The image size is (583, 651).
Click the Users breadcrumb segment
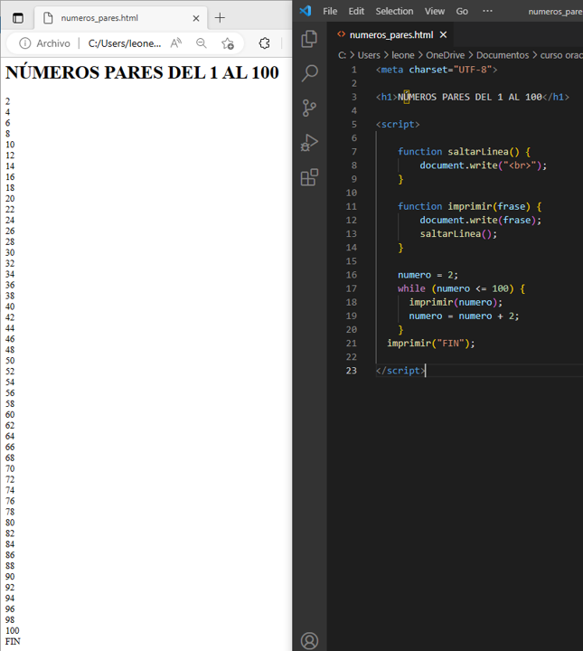[369, 55]
